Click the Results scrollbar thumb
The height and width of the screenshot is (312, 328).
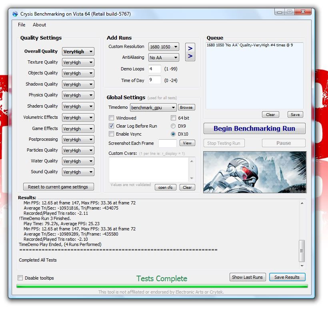click(x=302, y=251)
